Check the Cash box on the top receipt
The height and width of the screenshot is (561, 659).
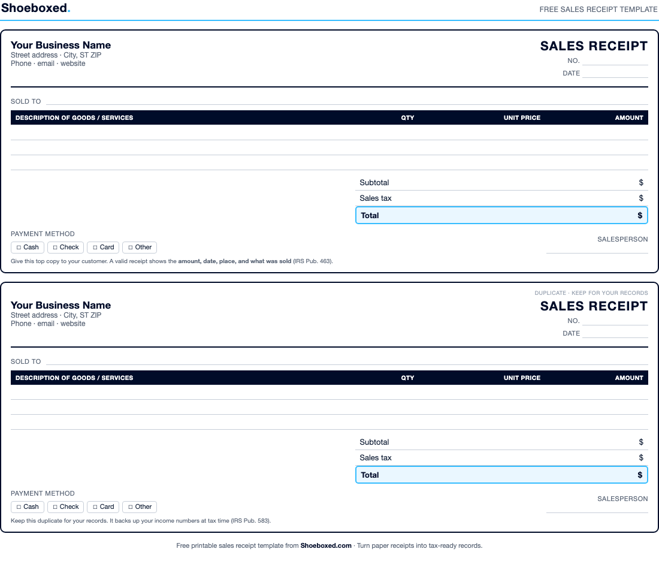28,248
